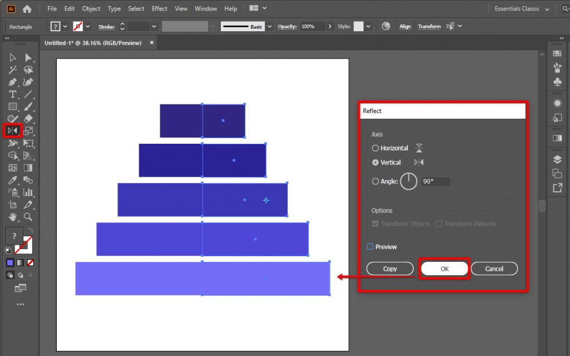Open the Layers panel icon
Image resolution: width=570 pixels, height=356 pixels.
click(x=557, y=159)
